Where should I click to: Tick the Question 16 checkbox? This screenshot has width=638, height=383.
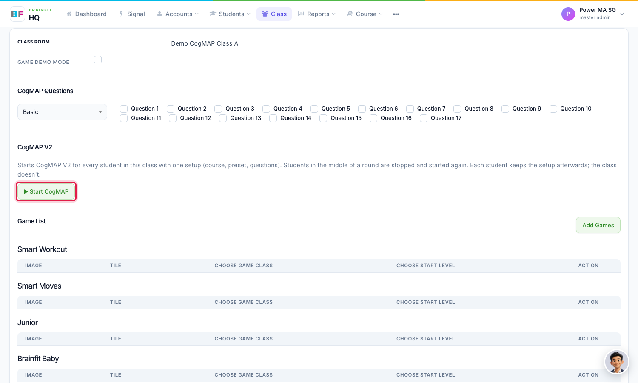tap(373, 118)
